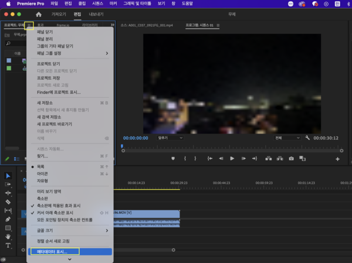Screen dimensions: 352x263
Task: Select the '아이콘' view option
Action: click(x=43, y=173)
